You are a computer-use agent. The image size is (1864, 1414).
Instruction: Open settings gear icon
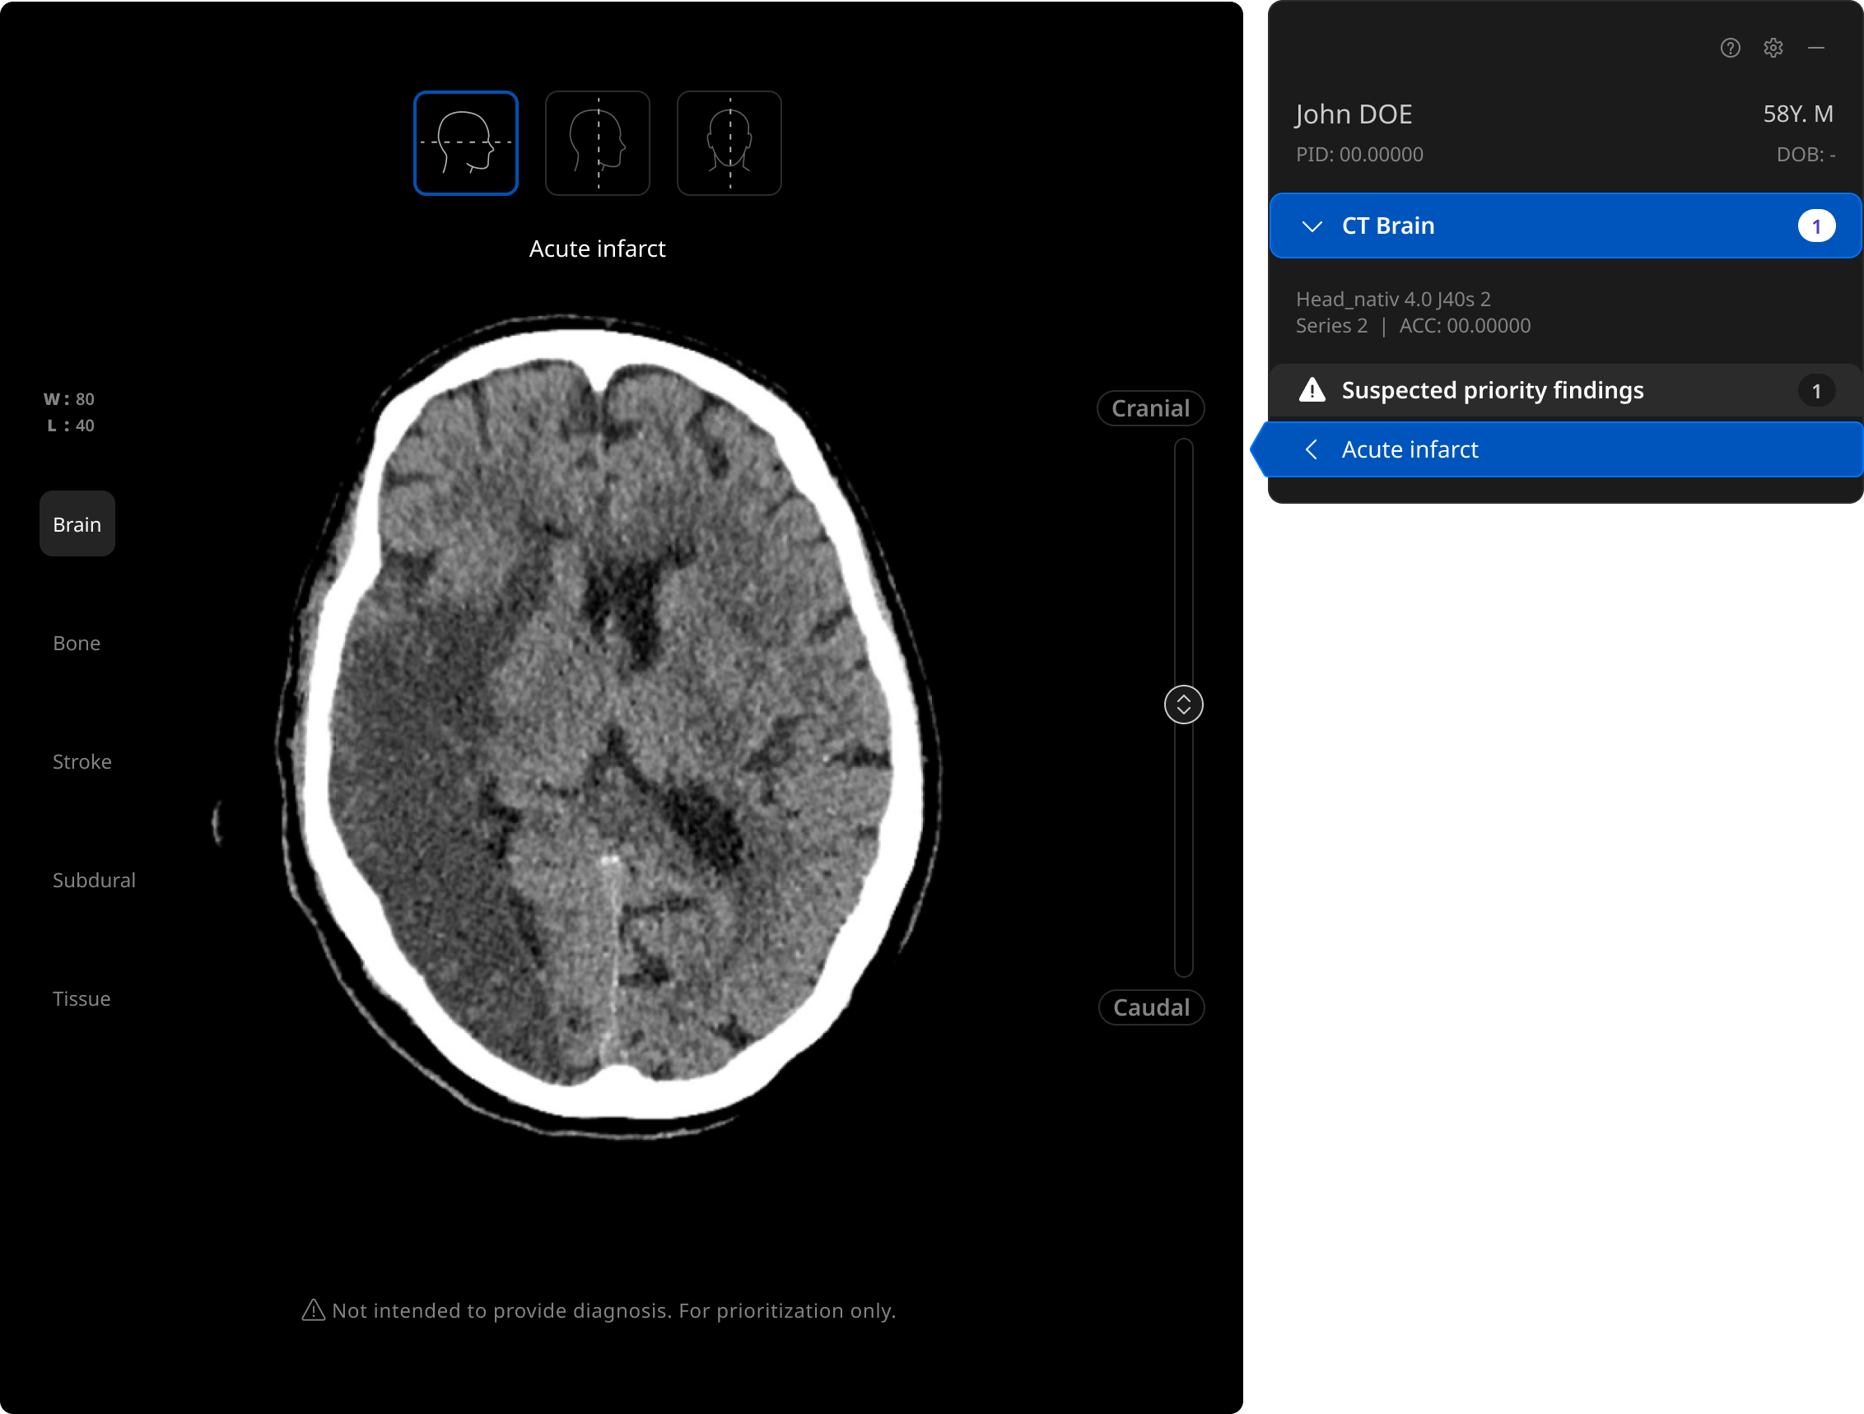click(1773, 48)
